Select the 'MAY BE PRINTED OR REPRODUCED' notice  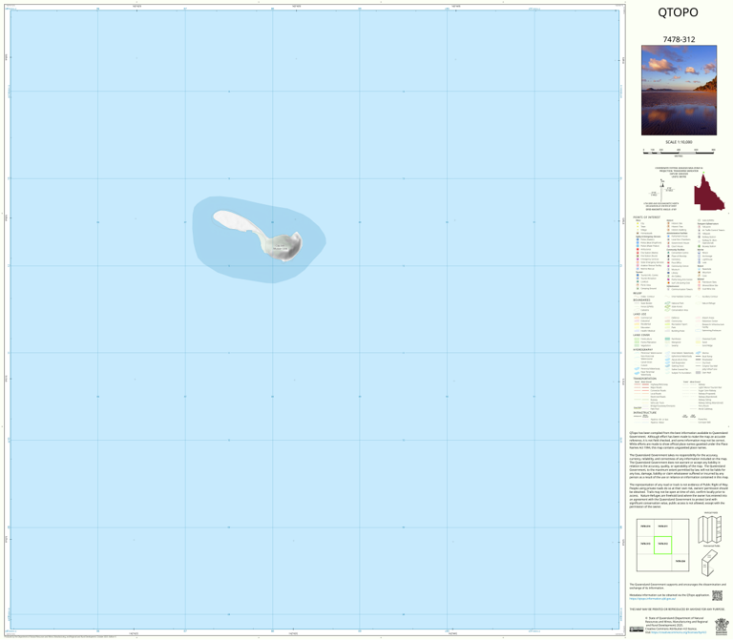(x=677, y=609)
